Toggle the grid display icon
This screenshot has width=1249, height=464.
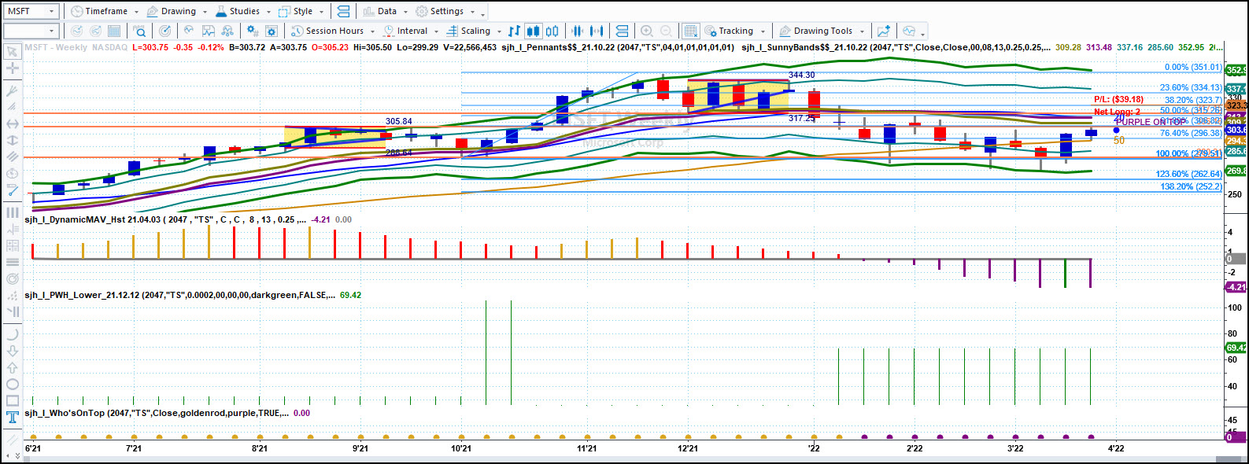coord(690,31)
